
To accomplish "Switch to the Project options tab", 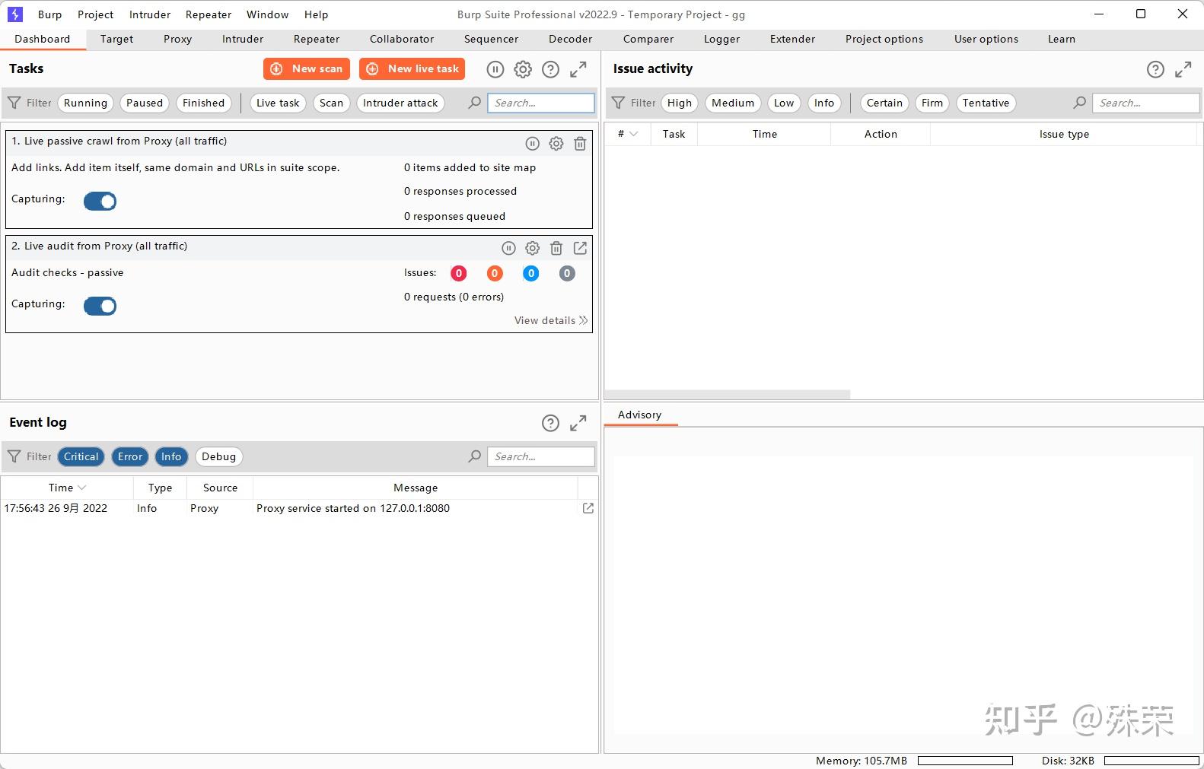I will pyautogui.click(x=884, y=39).
